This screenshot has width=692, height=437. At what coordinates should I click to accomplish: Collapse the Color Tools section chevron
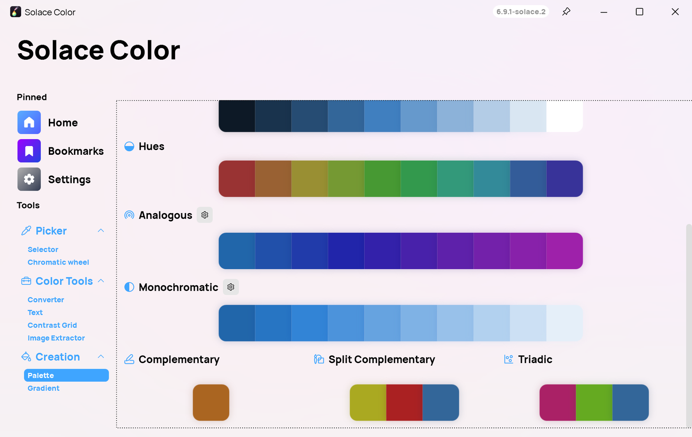pos(101,281)
